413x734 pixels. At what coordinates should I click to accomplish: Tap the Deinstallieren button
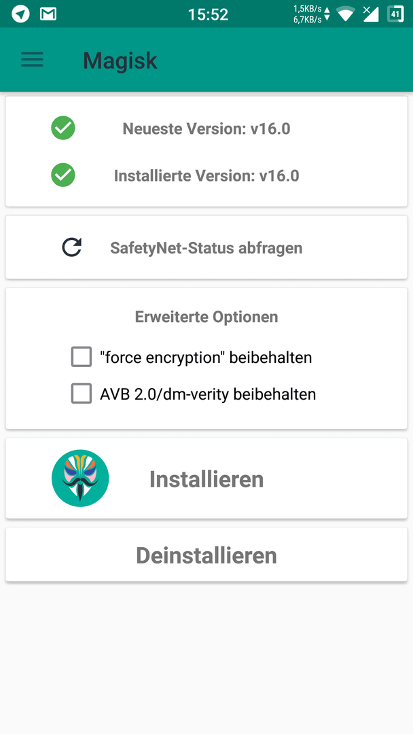[206, 555]
